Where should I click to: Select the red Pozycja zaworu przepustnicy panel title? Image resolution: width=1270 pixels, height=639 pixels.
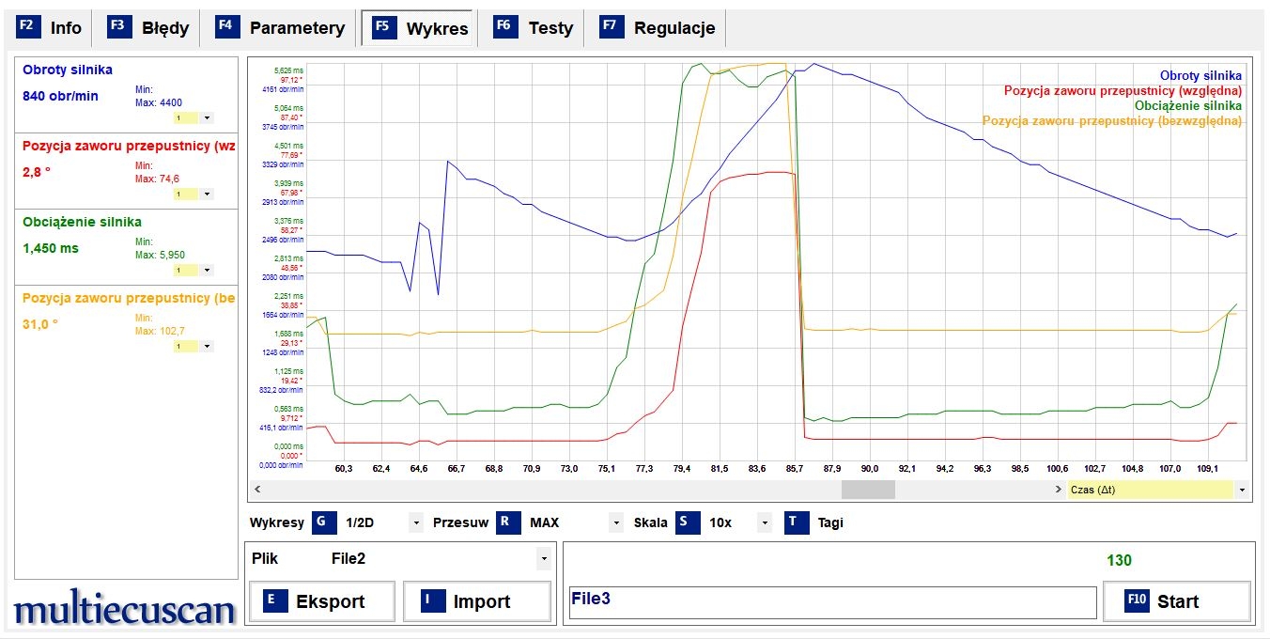129,146
